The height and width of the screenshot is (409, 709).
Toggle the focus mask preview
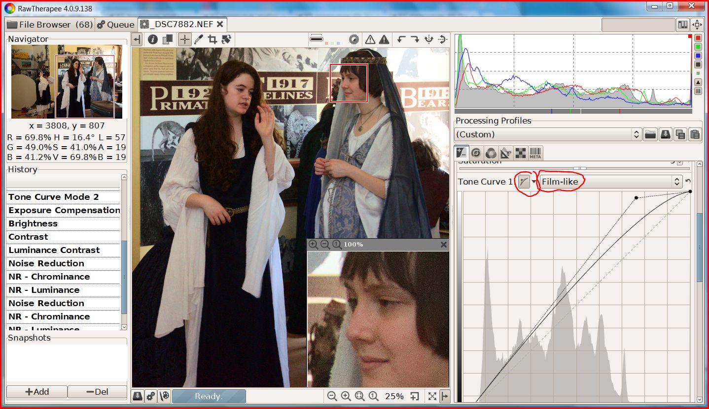354,39
